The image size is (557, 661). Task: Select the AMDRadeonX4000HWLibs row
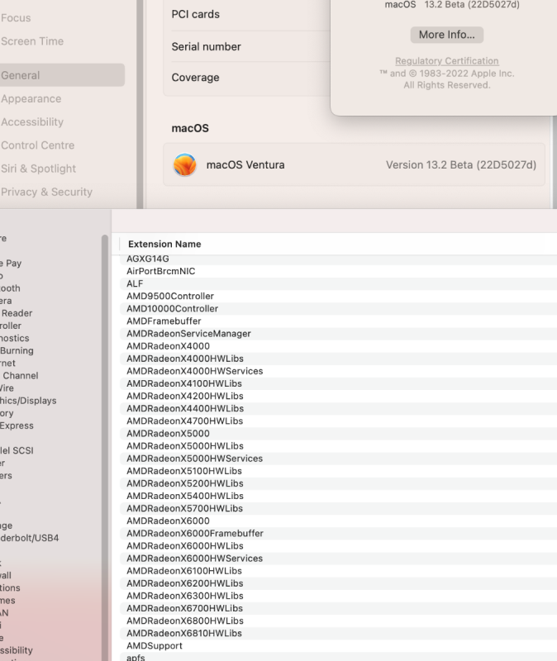(338, 359)
